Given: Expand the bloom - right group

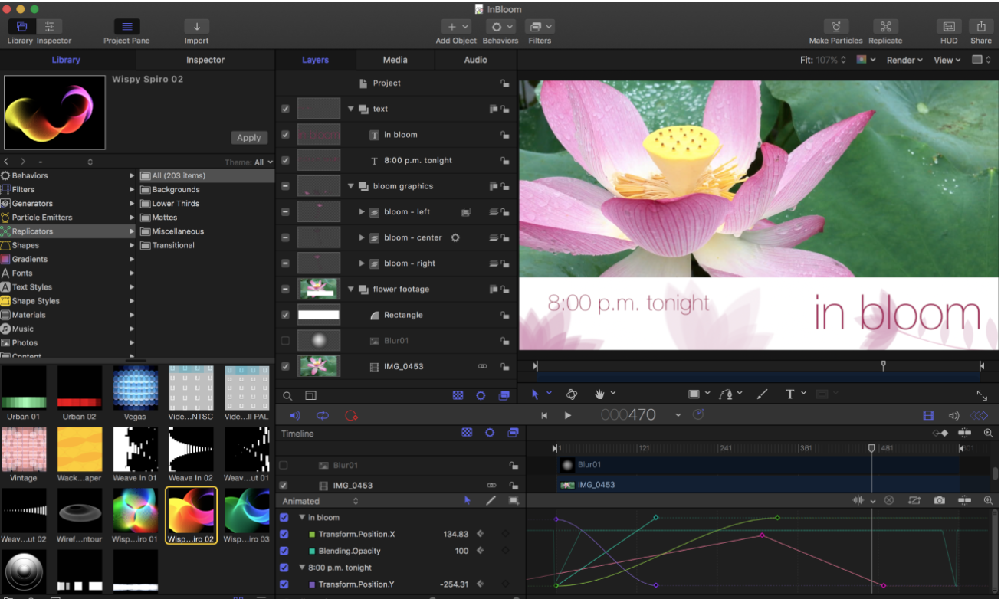Looking at the screenshot, I should coord(362,263).
